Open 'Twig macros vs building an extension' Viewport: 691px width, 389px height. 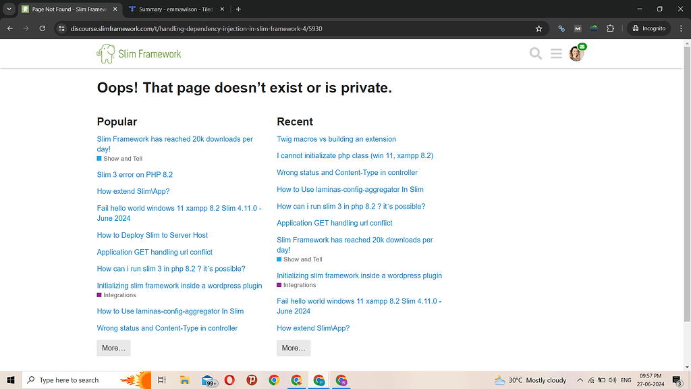click(336, 139)
